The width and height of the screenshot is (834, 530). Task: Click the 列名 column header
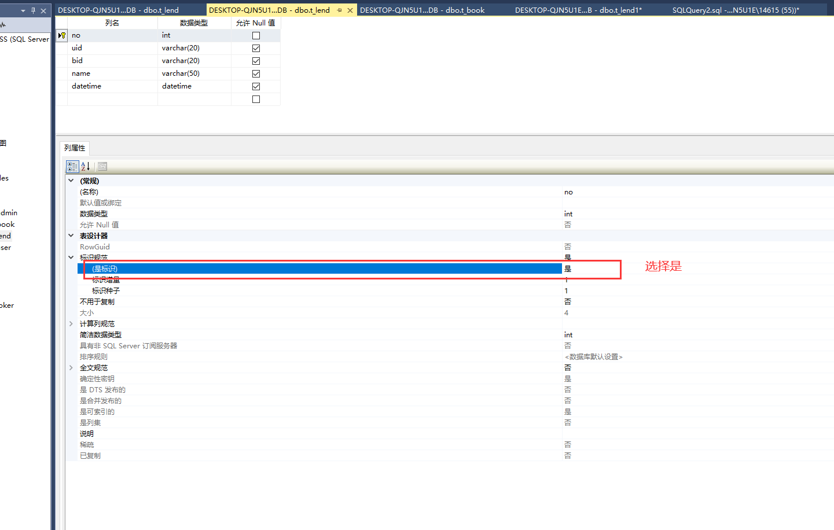(x=112, y=23)
